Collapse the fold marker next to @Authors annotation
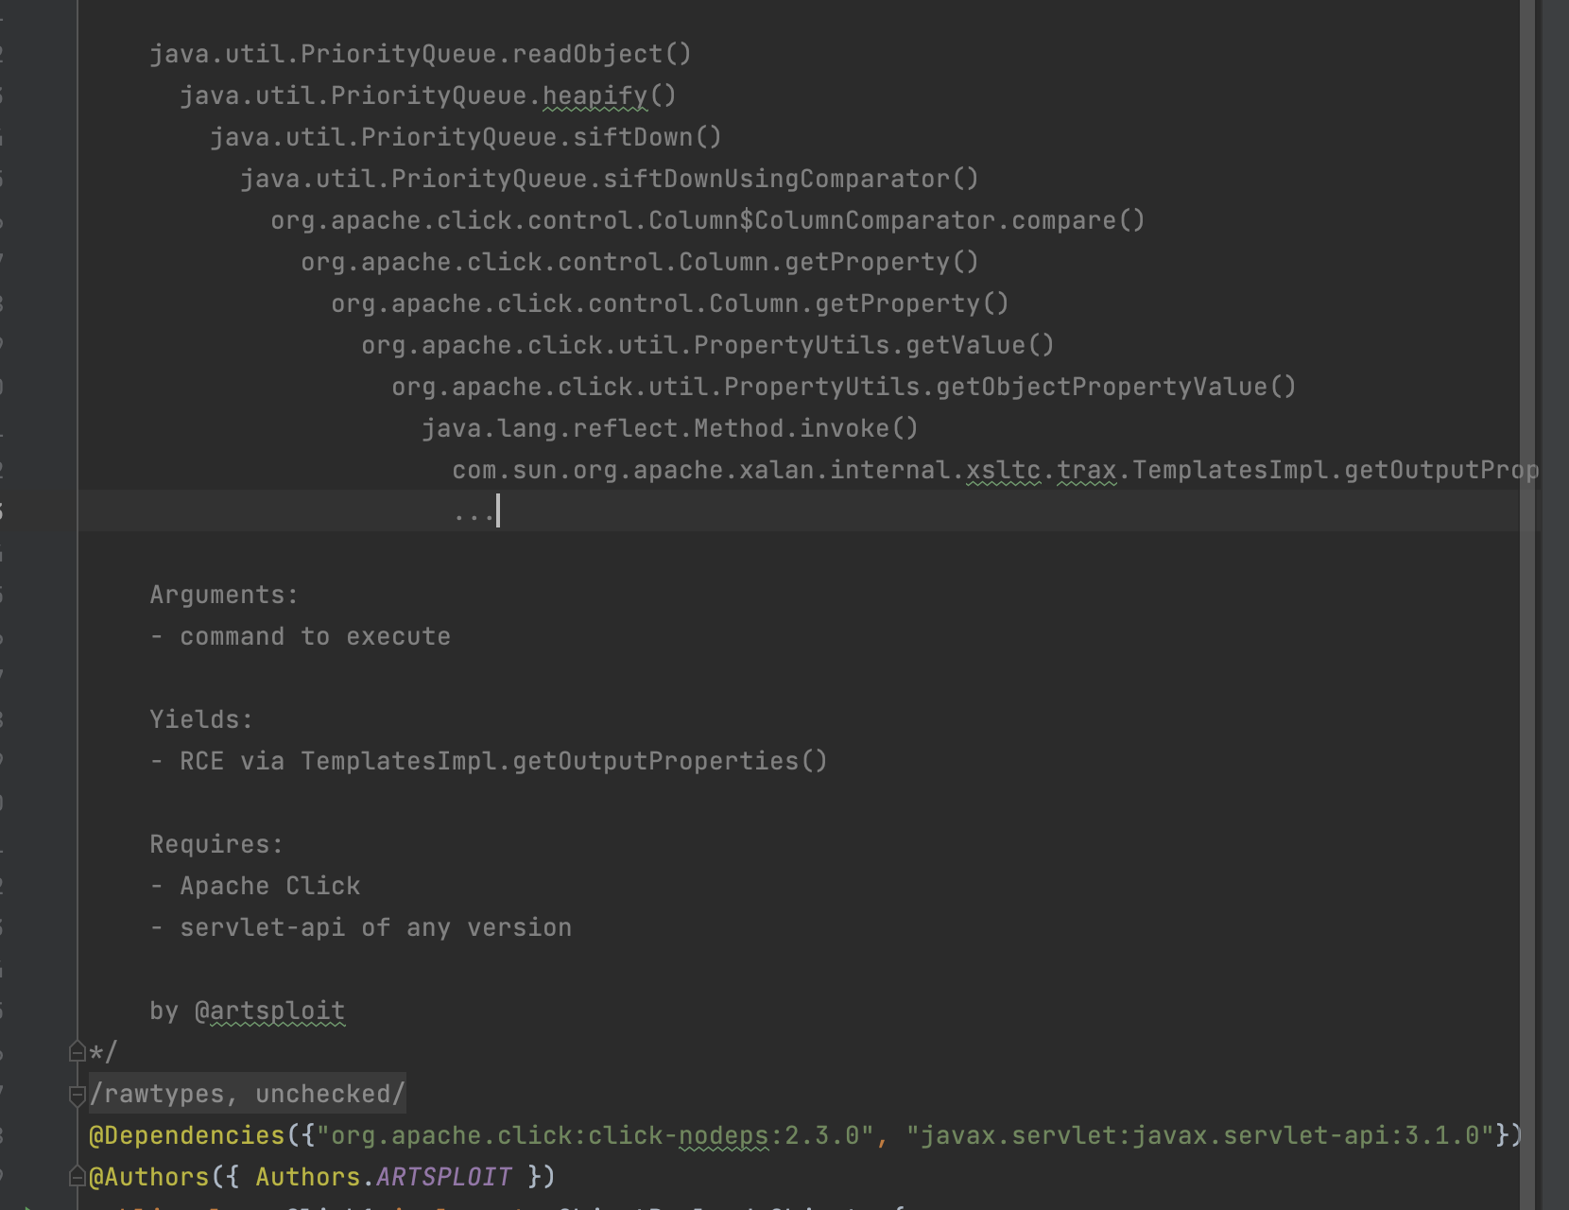Screen dimensions: 1569x1210 click(x=78, y=1176)
